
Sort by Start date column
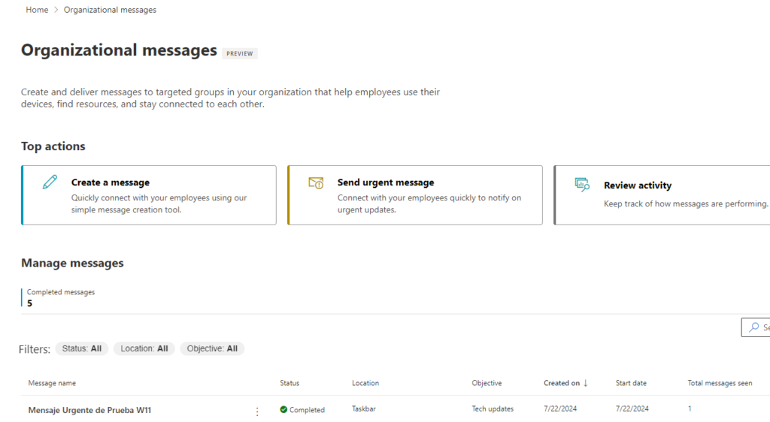(631, 383)
